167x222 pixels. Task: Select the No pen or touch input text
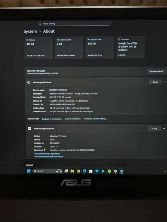pyautogui.click(x=71, y=112)
